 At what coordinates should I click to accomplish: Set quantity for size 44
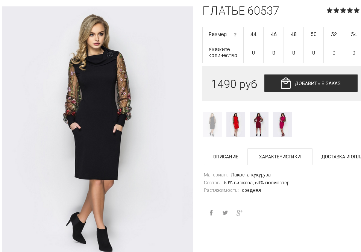[253, 53]
